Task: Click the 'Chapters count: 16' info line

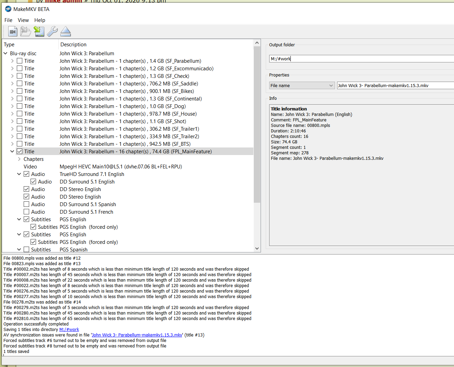Action: 290,137
